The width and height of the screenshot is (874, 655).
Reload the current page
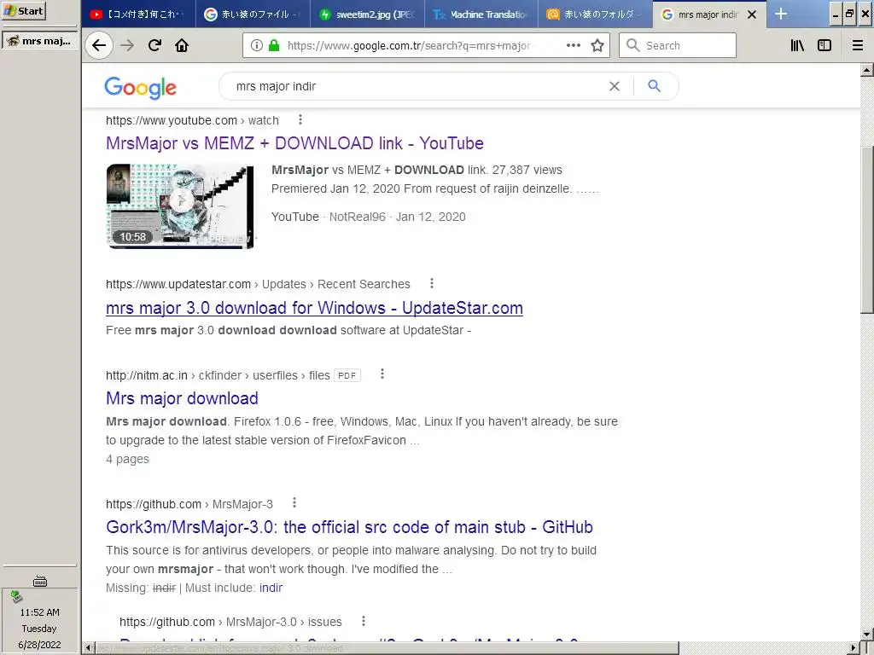click(154, 45)
